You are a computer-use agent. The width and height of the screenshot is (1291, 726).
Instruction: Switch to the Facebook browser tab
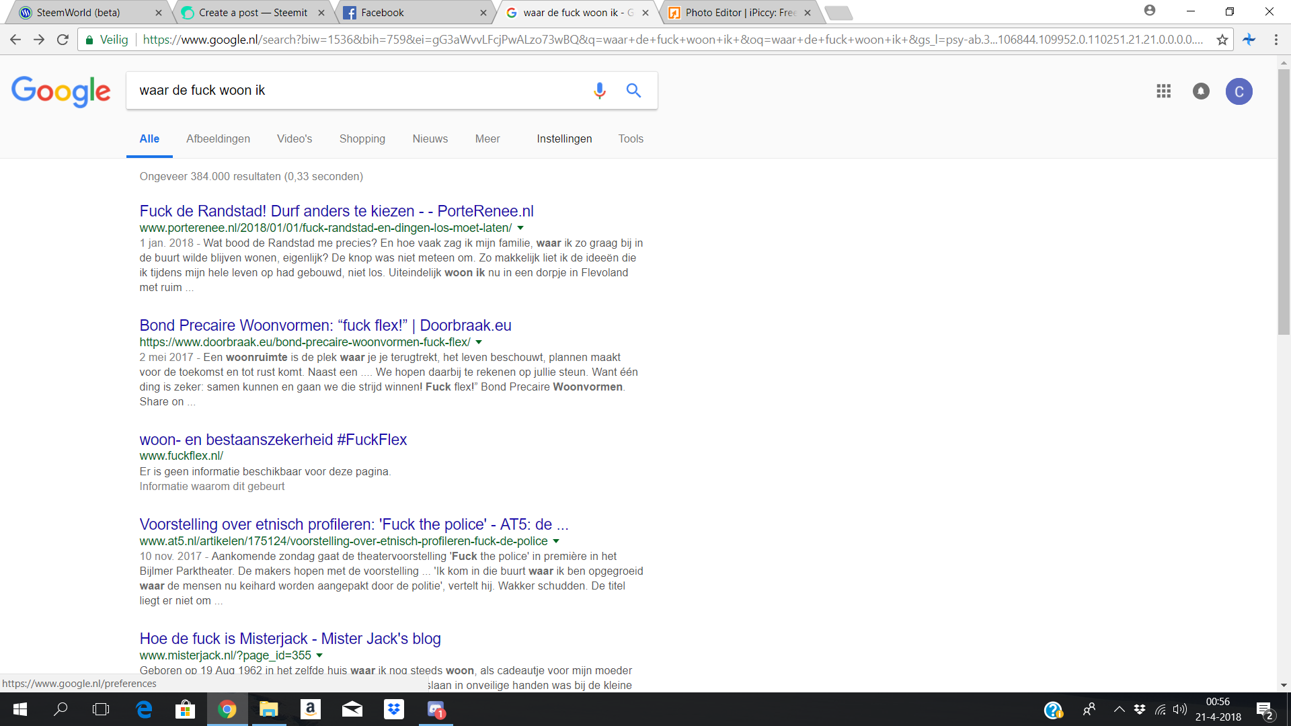click(414, 12)
